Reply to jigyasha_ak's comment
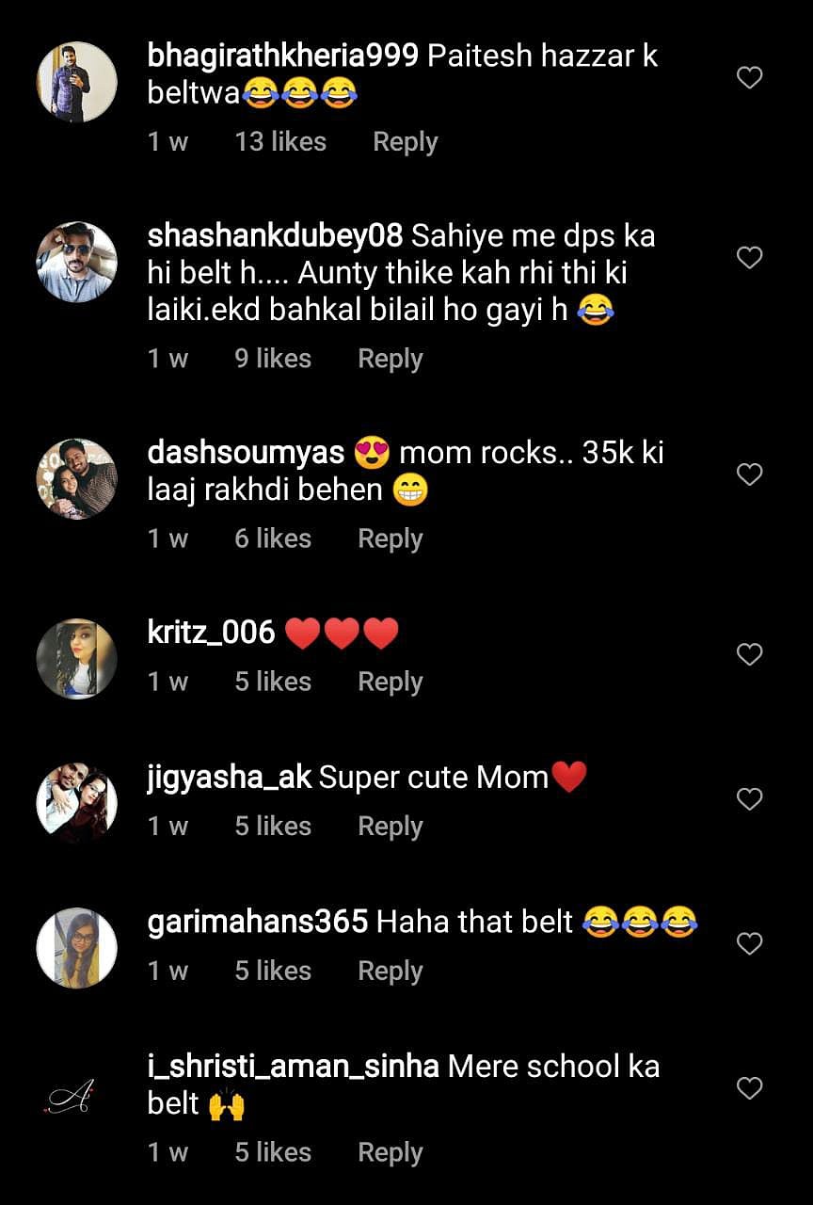 click(x=390, y=827)
